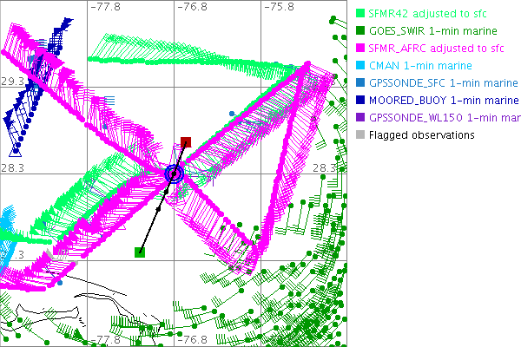The height and width of the screenshot is (347, 521).
Task: Click the -76.8 longitude label at top
Action: pos(193,6)
